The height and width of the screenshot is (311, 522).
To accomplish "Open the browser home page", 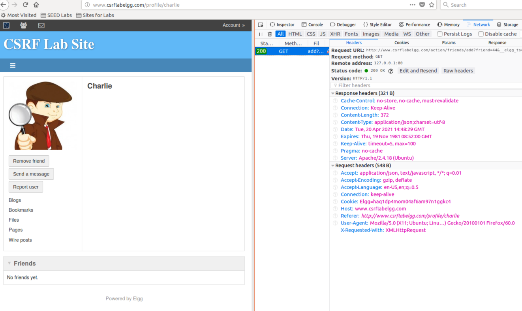I will click(x=36, y=5).
